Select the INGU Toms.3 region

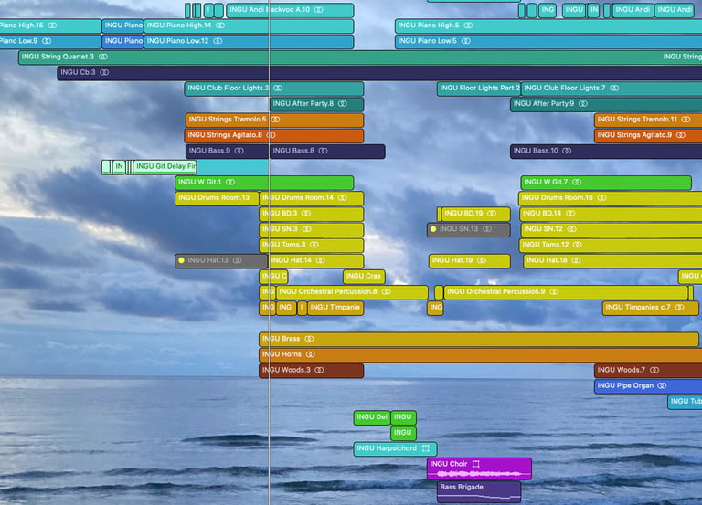(312, 245)
